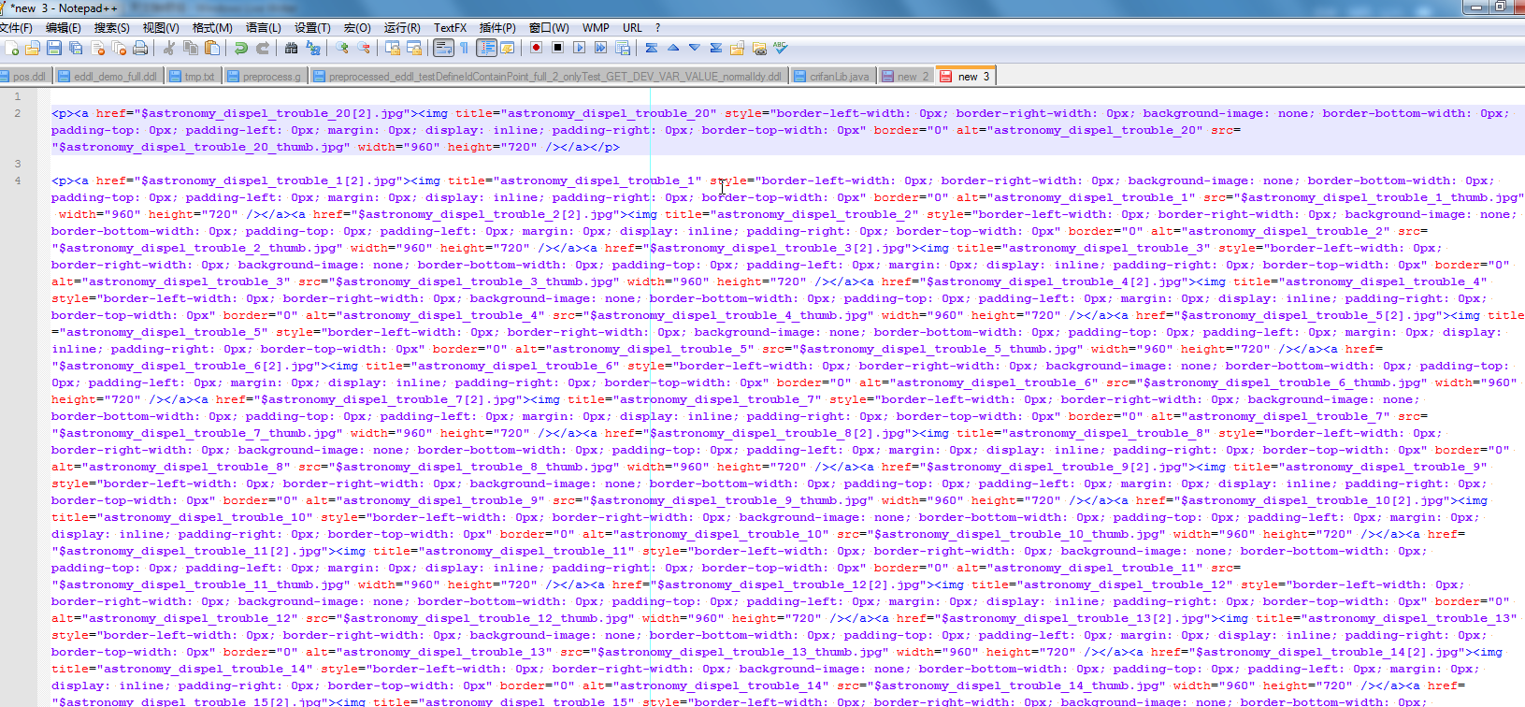Click the Playback macro icon
The height and width of the screenshot is (707, 1525).
pos(579,48)
